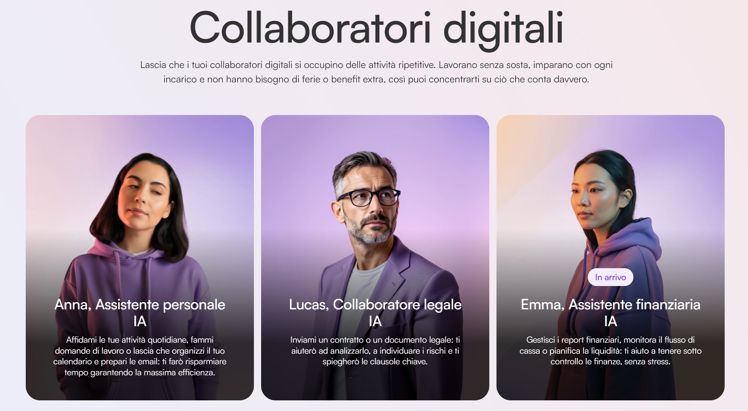Open Anna's personal assistant card

(140, 258)
